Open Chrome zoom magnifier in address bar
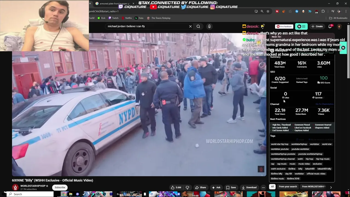The height and width of the screenshot is (197, 350). (262, 11)
